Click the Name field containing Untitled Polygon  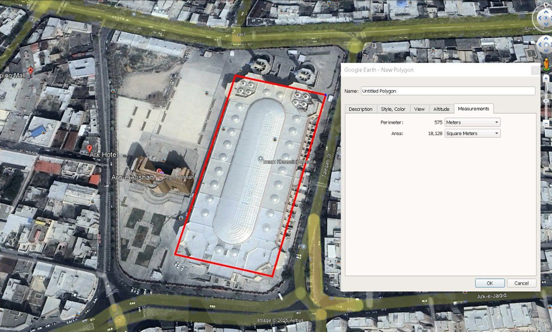(448, 91)
